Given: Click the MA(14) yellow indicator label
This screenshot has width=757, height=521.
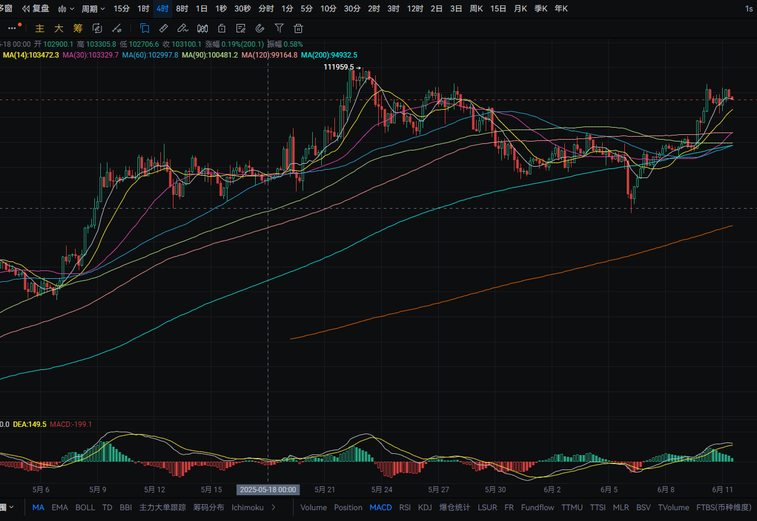Looking at the screenshot, I should click(x=31, y=55).
